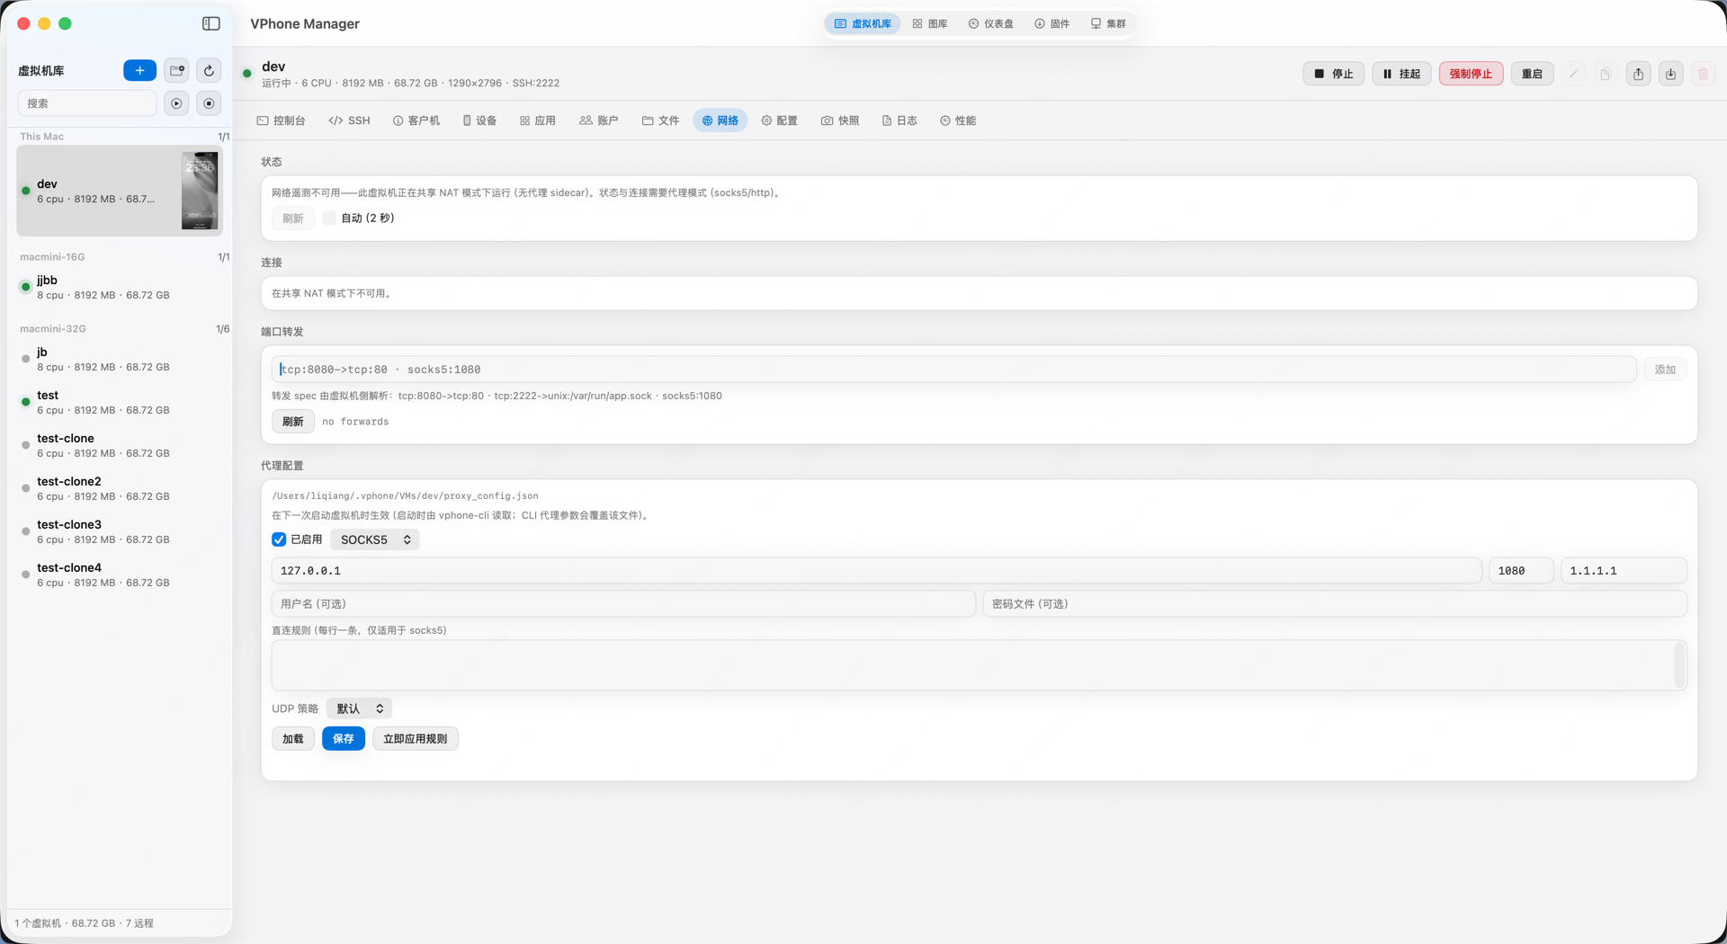Click the scrollbar of the direct rules box
Screen dimensions: 1727x944
tap(1680, 665)
